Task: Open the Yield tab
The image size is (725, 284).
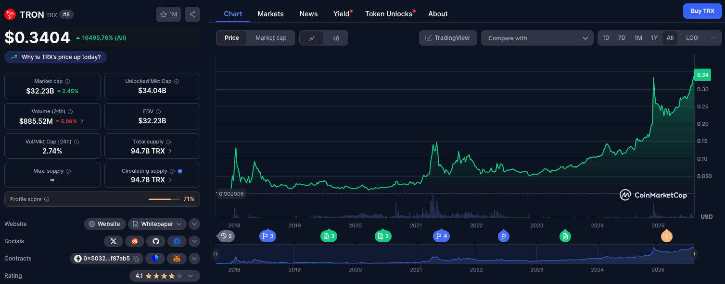Action: click(342, 14)
